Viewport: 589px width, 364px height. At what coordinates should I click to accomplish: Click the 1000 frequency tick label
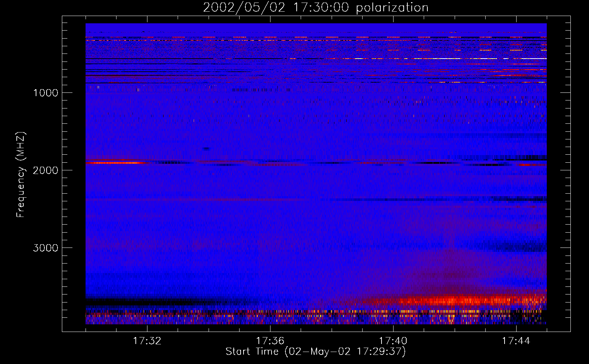click(46, 93)
